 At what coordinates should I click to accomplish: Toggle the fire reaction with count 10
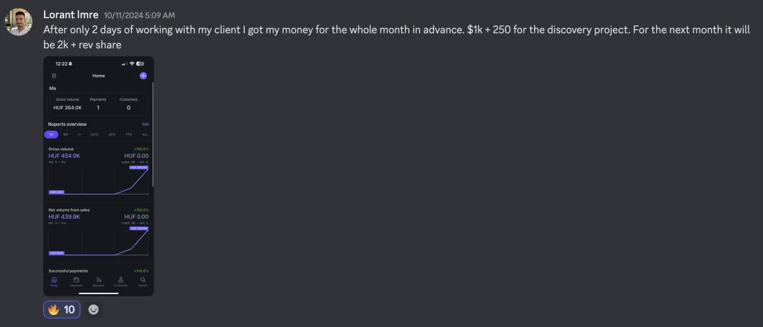point(62,310)
